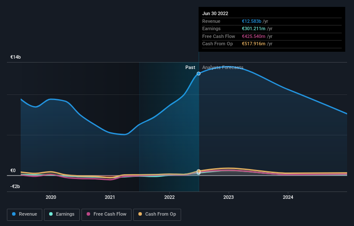Click the €425.540m free cash flow value
Screen dimensions: 354x226
(254, 36)
